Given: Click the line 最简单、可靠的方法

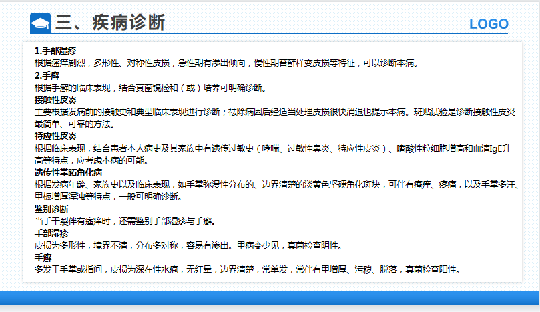Looking at the screenshot, I should point(74,124).
